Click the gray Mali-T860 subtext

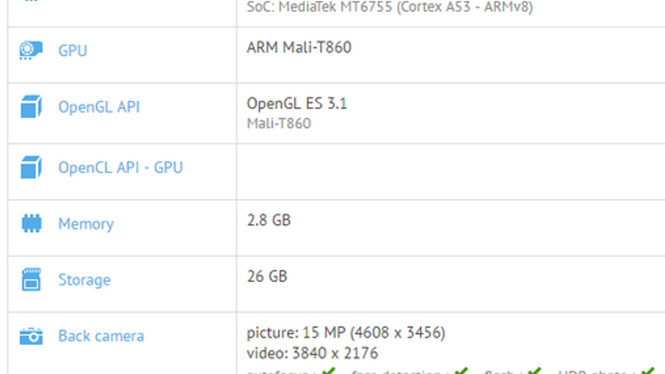(279, 123)
